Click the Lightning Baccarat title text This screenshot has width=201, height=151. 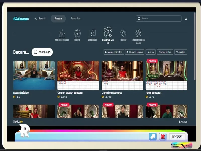[112, 93]
